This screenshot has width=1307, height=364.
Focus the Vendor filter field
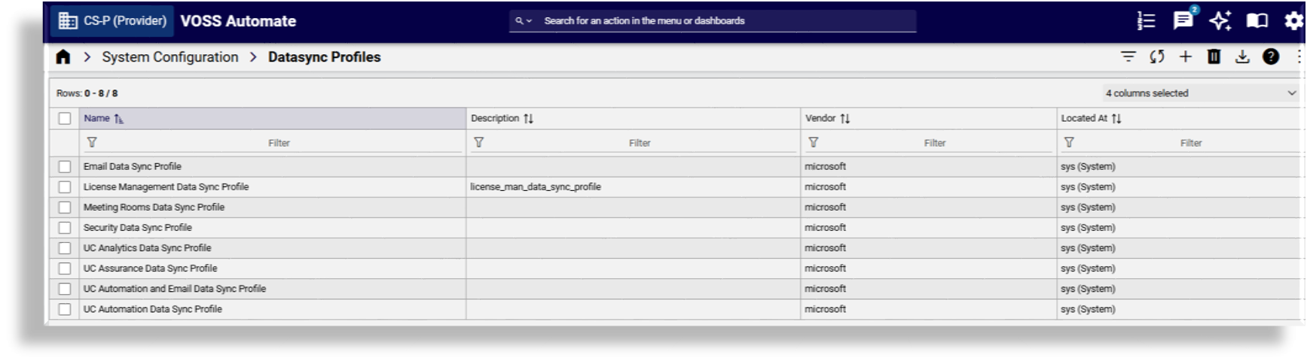pyautogui.click(x=935, y=143)
